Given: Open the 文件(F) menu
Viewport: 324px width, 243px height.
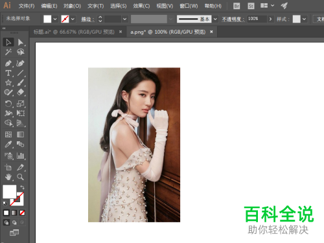Looking at the screenshot, I should [x=27, y=6].
